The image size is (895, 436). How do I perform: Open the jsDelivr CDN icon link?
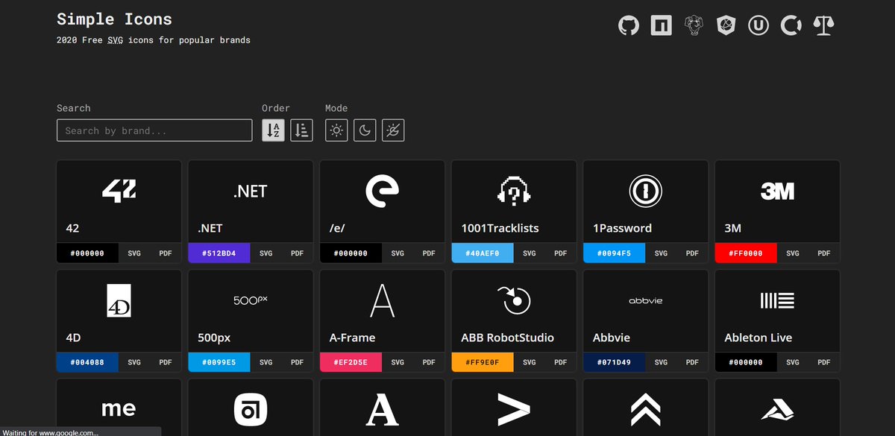726,26
